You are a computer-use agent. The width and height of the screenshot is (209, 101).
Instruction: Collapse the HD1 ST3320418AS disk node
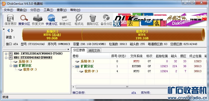[x=6, y=58]
